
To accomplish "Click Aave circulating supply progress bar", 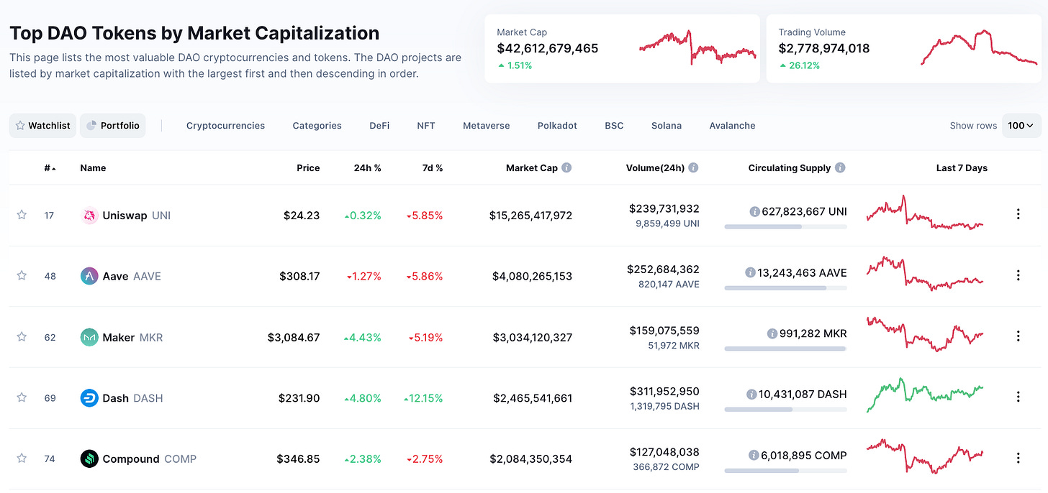I will coord(785,287).
